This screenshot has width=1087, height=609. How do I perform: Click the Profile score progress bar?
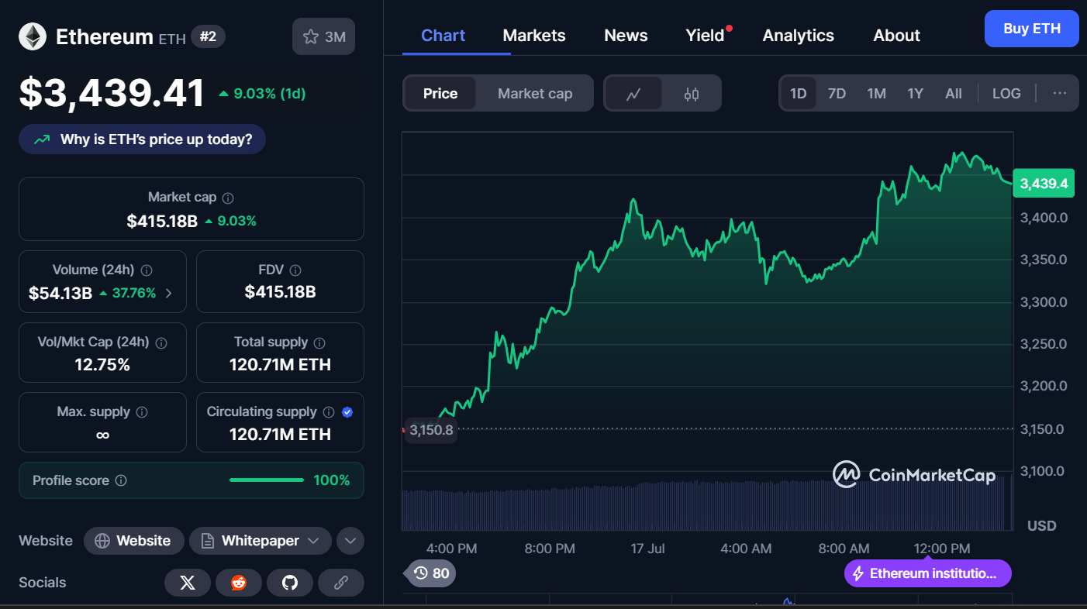(267, 480)
